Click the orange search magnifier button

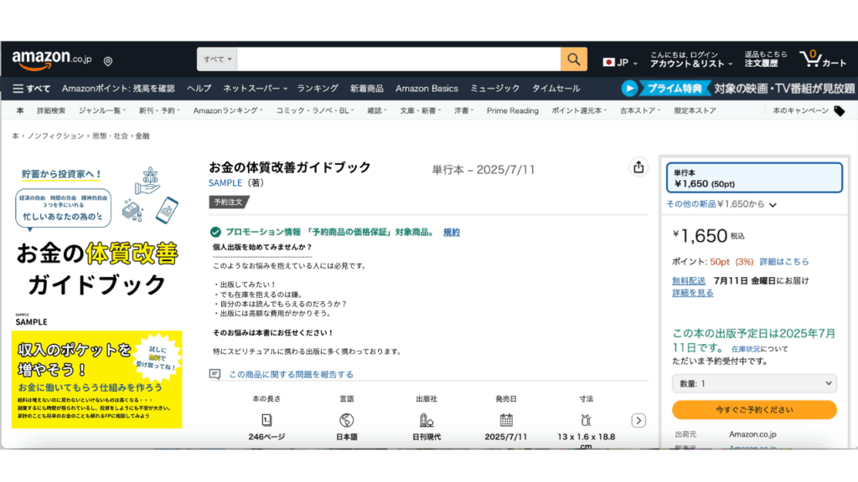click(x=573, y=59)
